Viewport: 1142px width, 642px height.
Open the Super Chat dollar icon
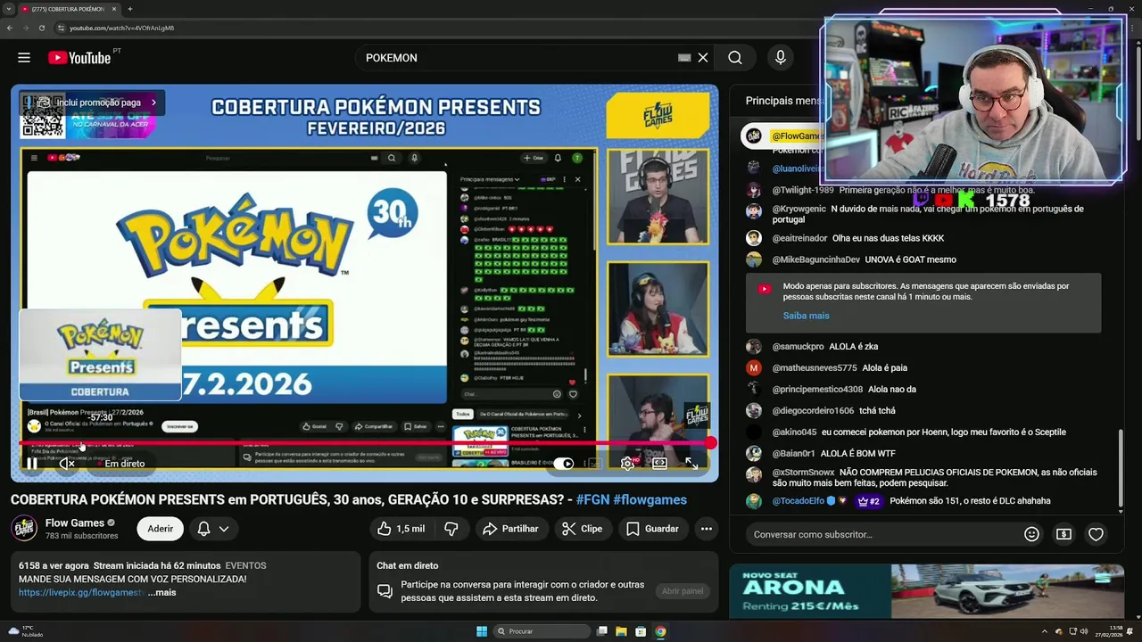1063,534
